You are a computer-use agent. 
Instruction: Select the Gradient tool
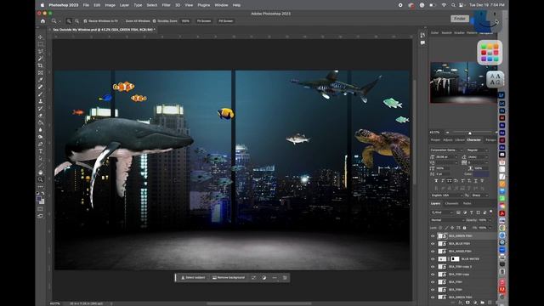pos(40,122)
